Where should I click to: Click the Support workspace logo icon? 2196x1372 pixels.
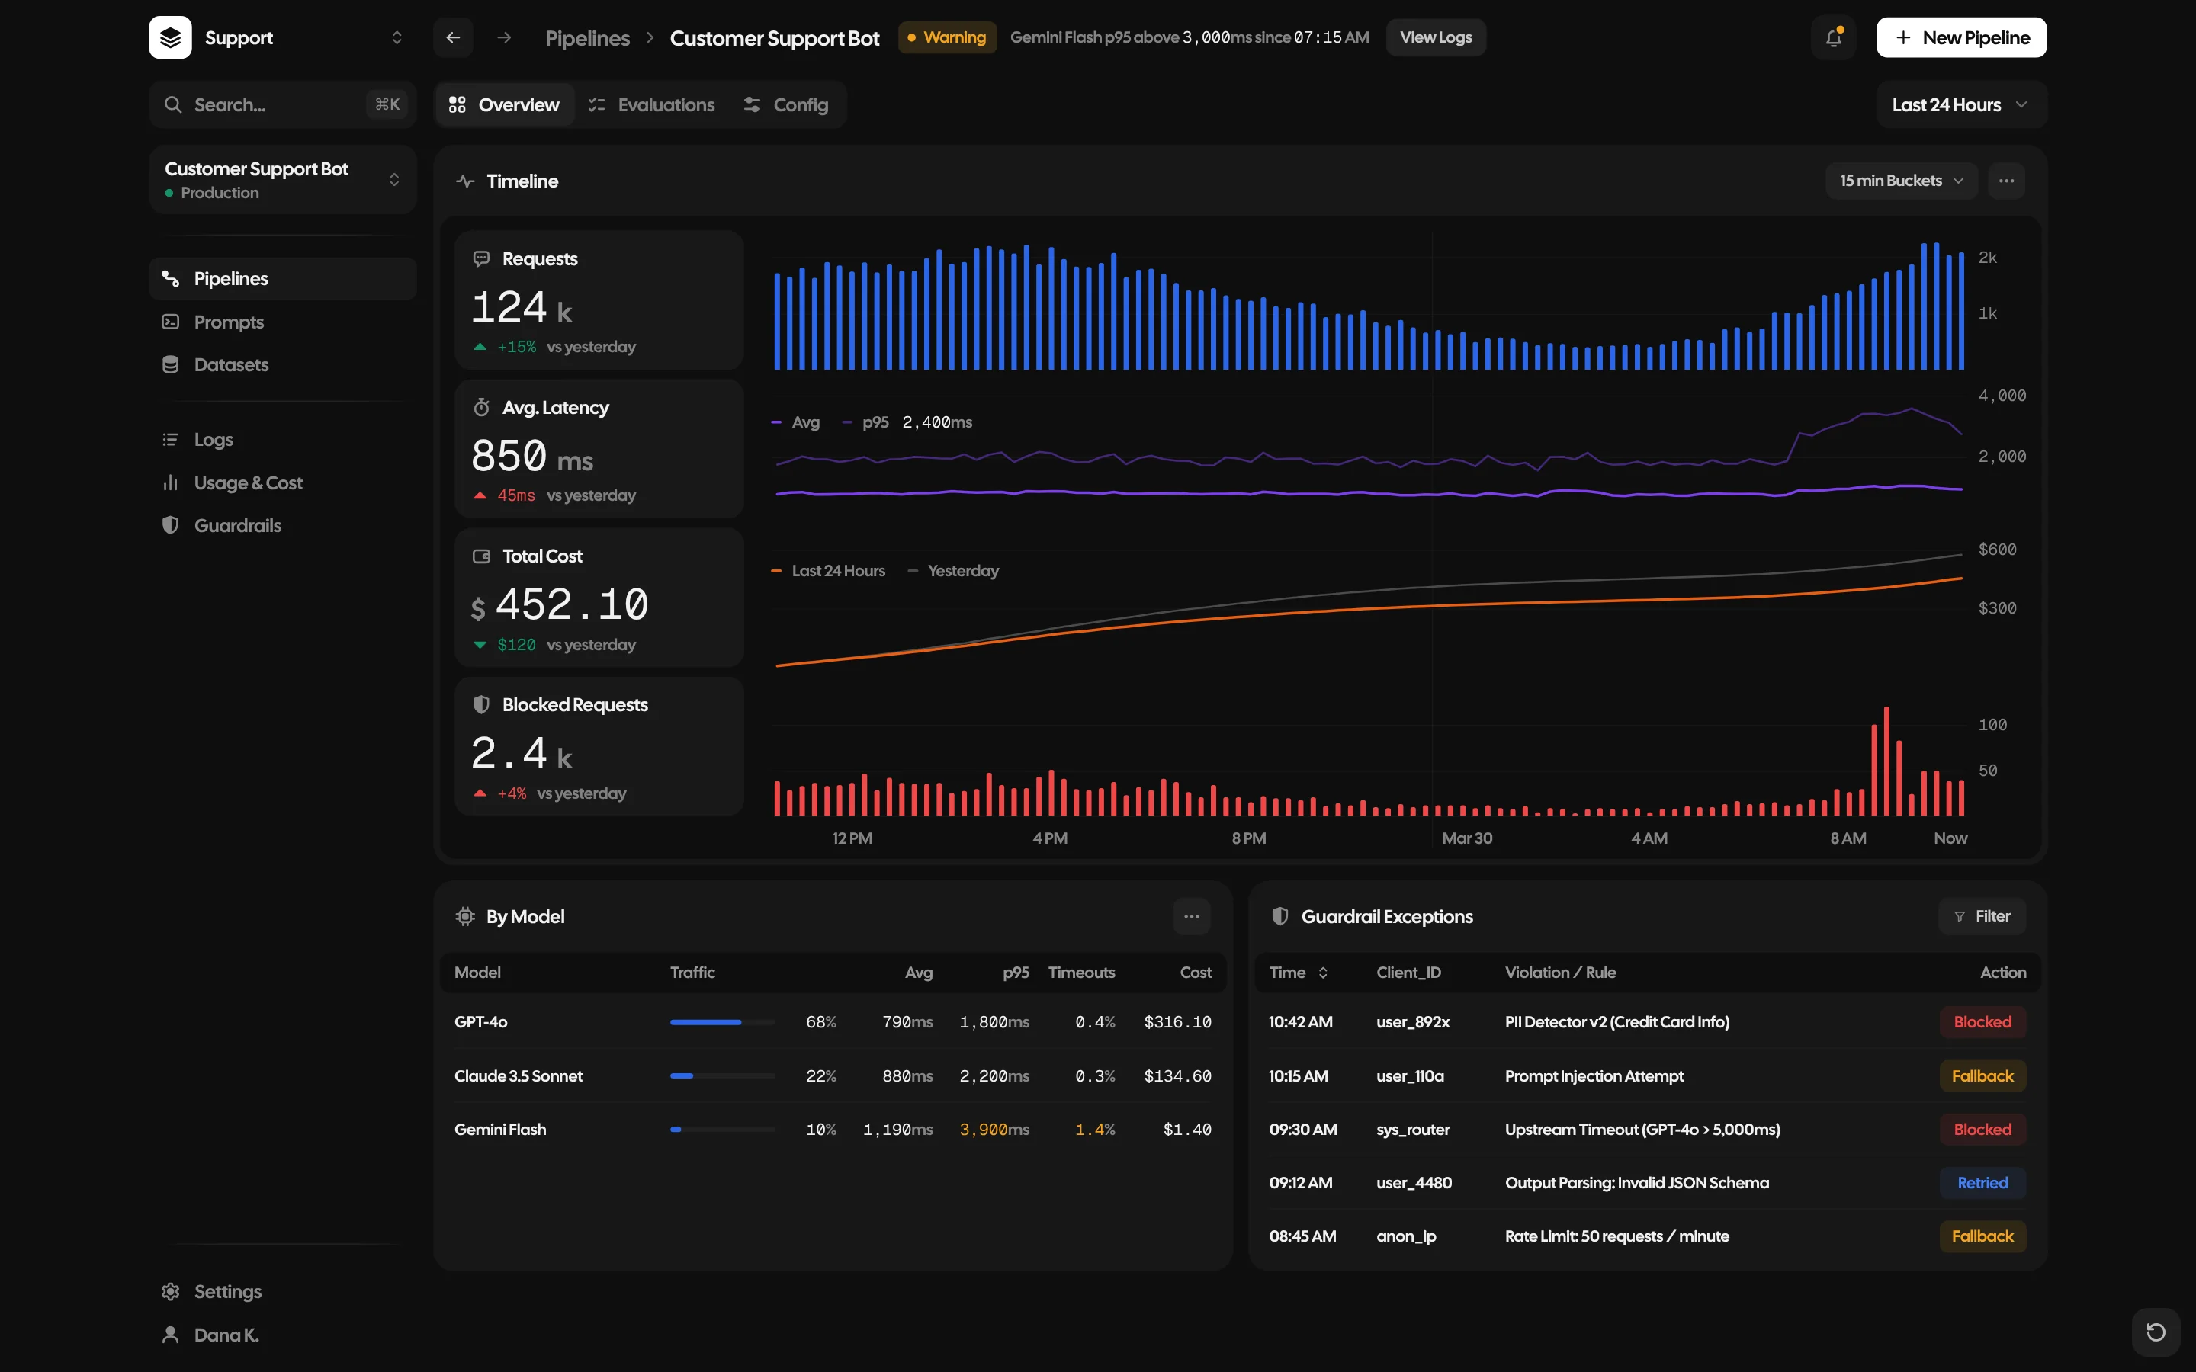(x=170, y=37)
